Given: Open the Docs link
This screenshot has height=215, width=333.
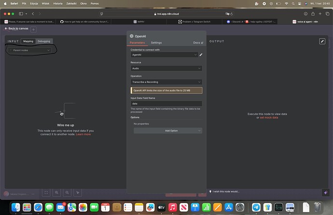Looking at the screenshot, I should click(198, 42).
